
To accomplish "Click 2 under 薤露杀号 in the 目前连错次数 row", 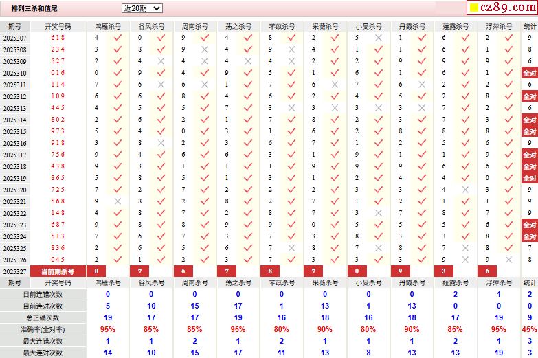I will point(456,294).
